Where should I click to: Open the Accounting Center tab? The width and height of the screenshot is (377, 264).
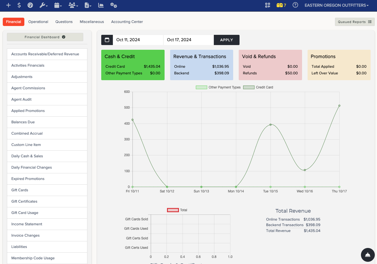pos(127,22)
